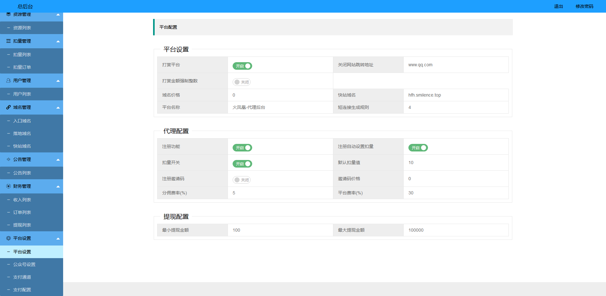The height and width of the screenshot is (296, 606).
Task: Collapse the 扣量管理 section arrow
Action: 58,41
